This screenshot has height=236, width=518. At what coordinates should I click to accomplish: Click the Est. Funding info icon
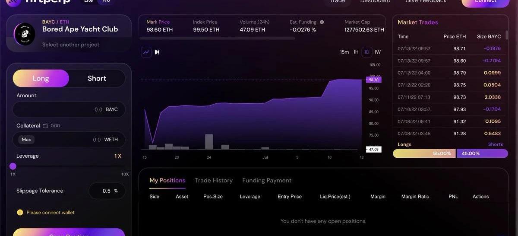(322, 22)
